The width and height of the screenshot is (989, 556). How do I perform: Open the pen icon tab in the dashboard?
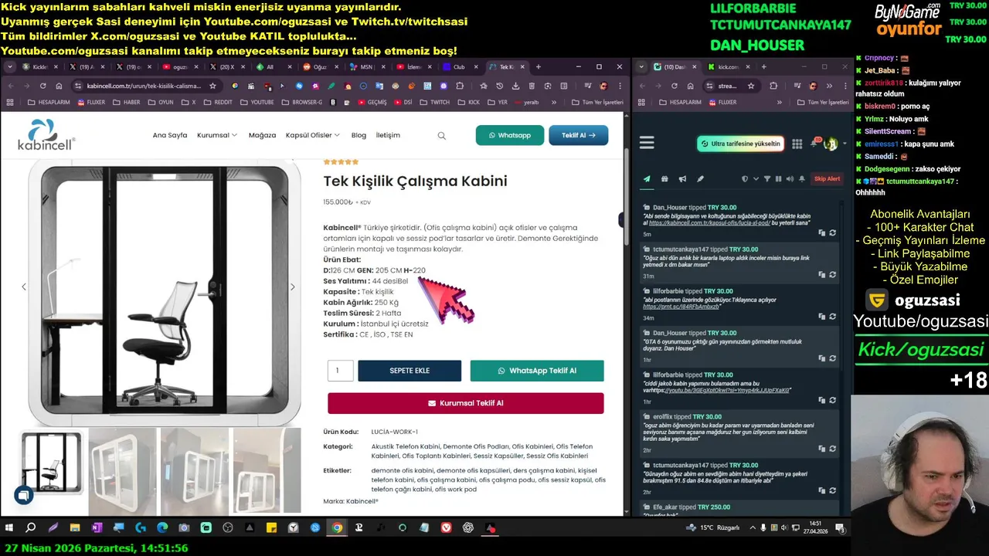pos(700,178)
